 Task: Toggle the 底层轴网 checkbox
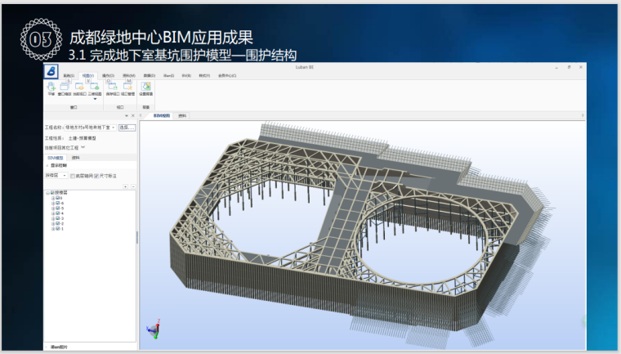click(x=73, y=176)
